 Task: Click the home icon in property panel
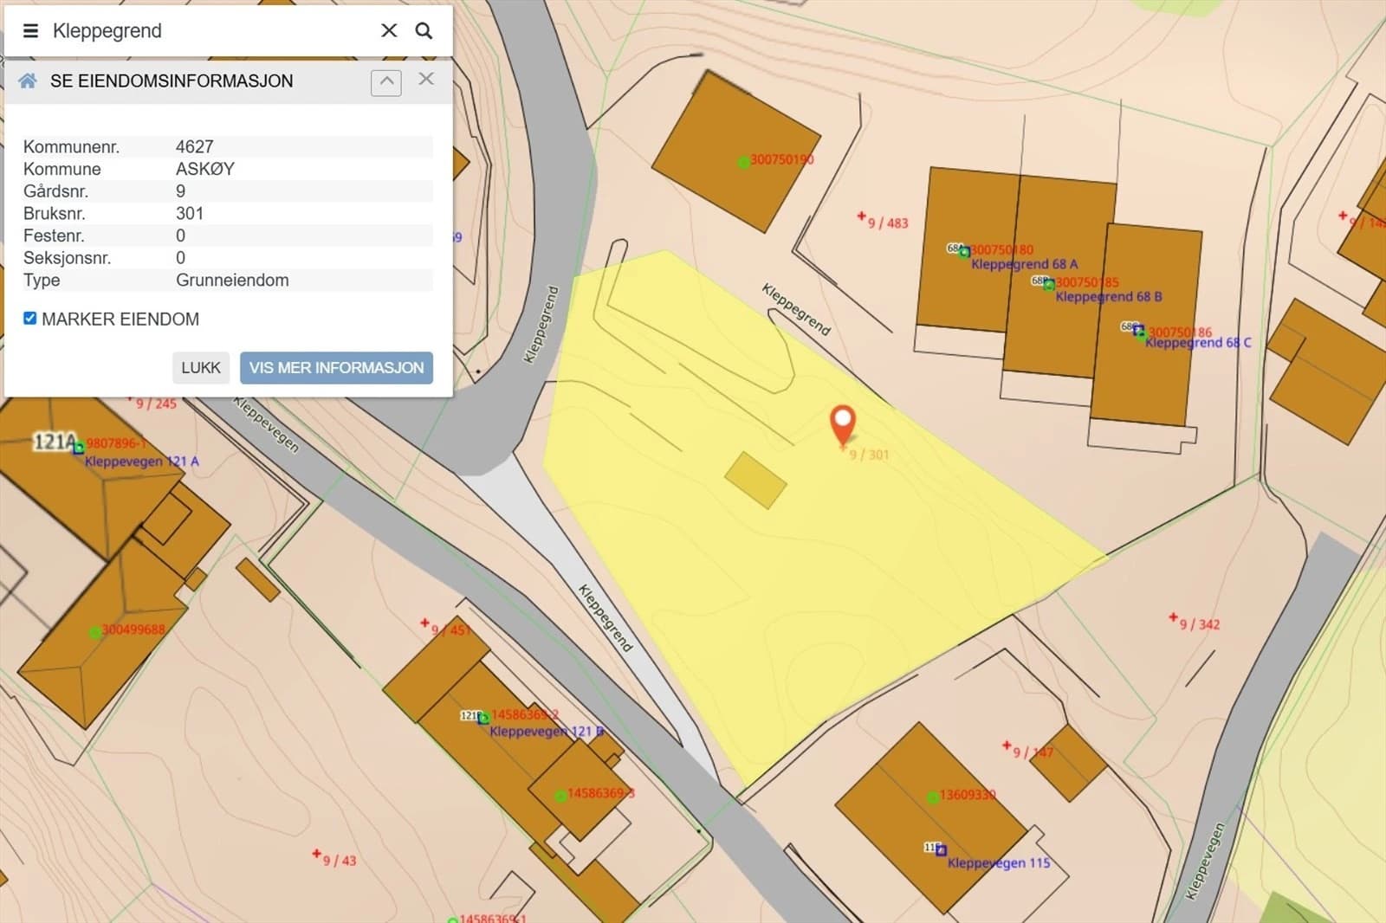tap(28, 81)
